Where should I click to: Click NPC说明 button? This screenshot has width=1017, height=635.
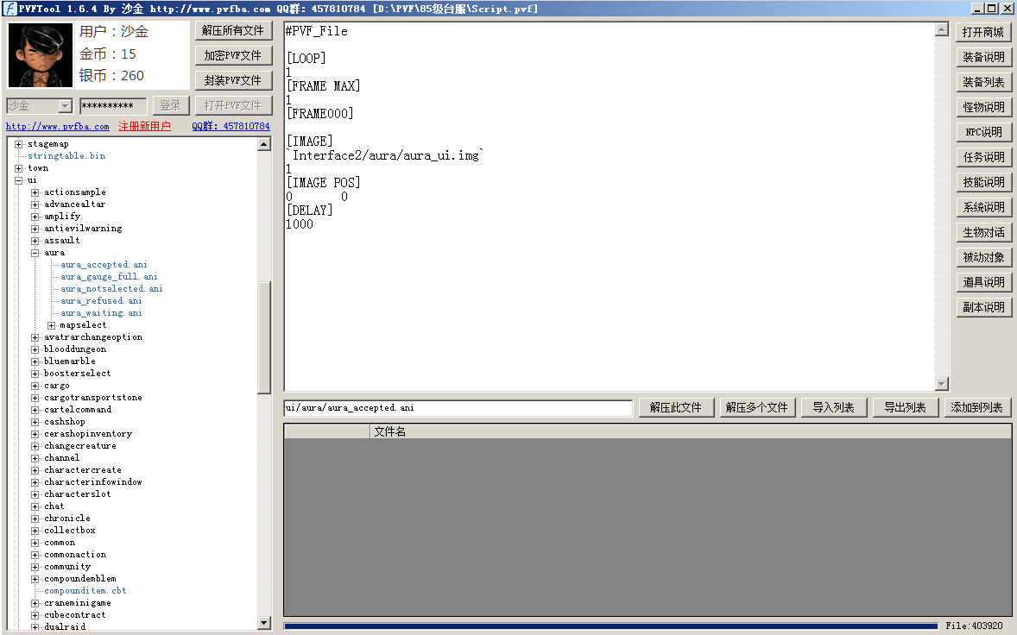pos(983,132)
